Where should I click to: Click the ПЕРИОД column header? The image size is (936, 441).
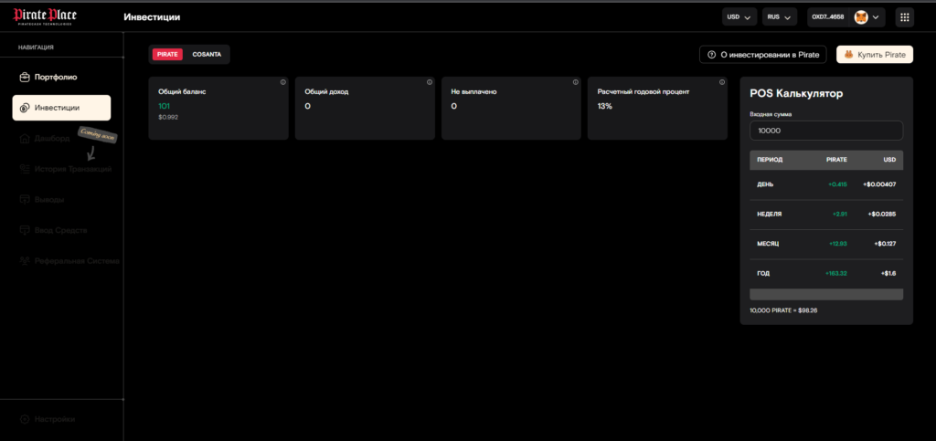click(770, 160)
